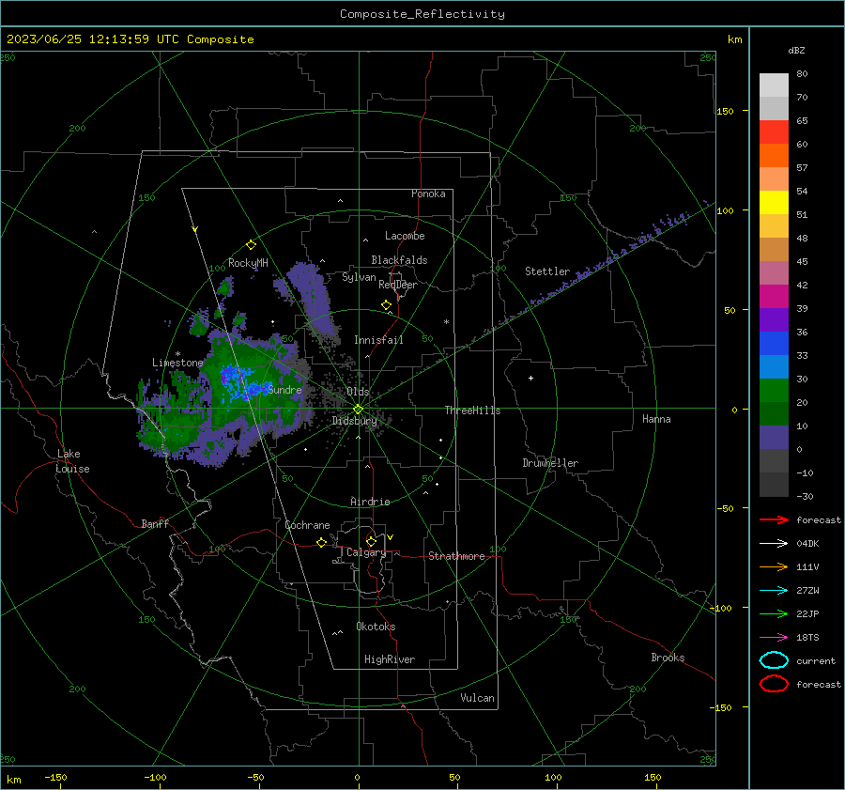
Task: Click the Airdrie town label
Action: [x=370, y=502]
